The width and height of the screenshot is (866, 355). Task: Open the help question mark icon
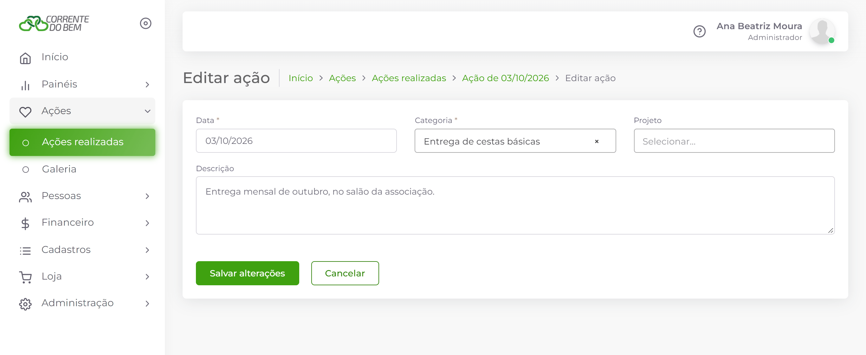[x=699, y=31]
